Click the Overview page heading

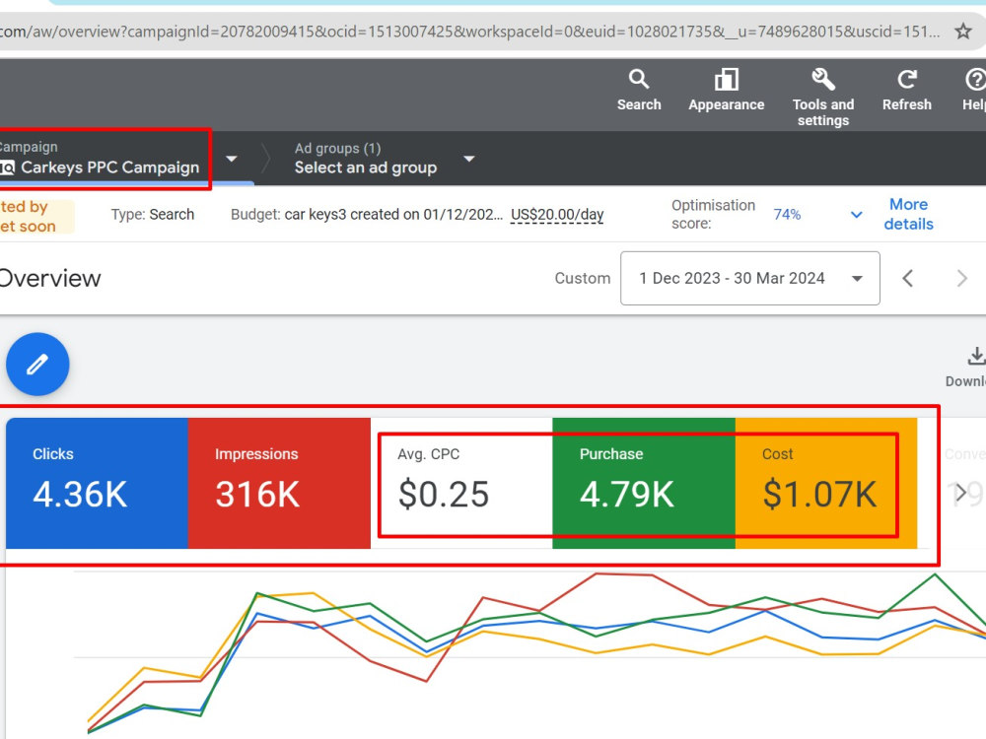tap(49, 279)
